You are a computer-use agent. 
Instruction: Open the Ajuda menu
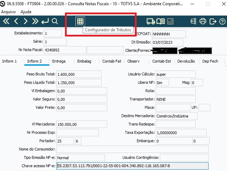[x=26, y=12]
